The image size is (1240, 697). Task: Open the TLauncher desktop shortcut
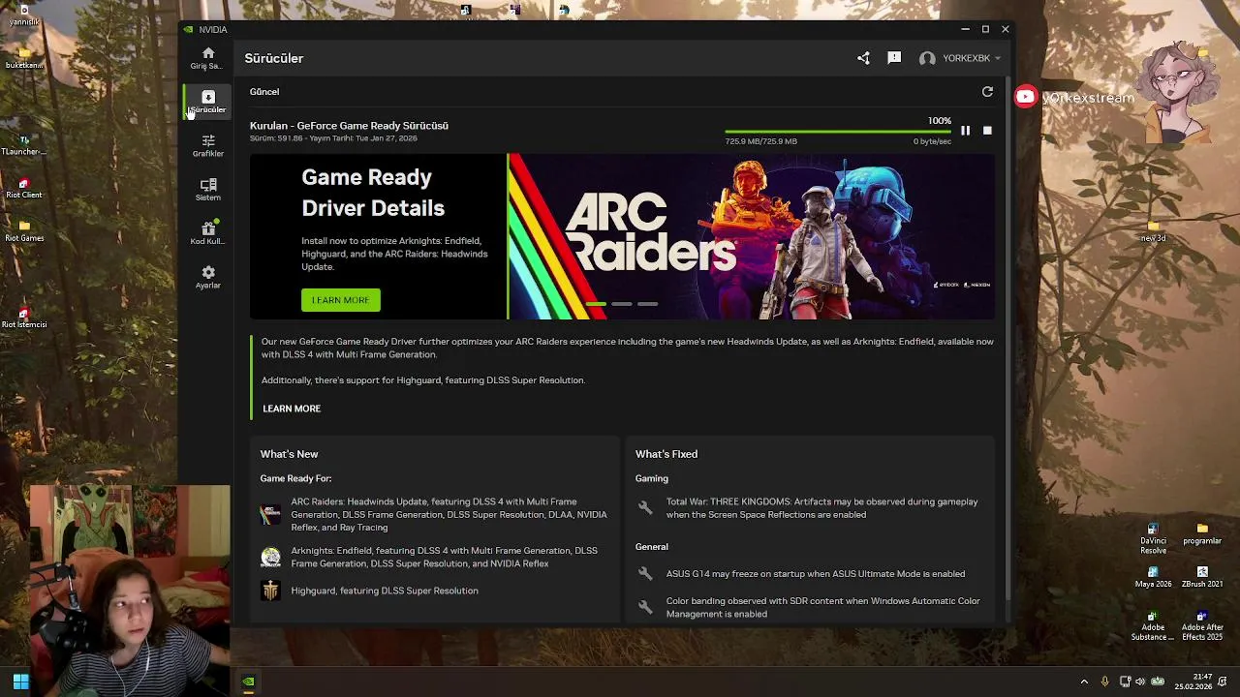tap(24, 144)
